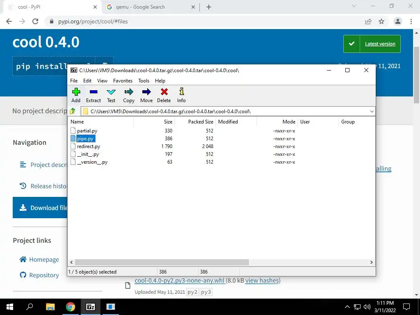
Task: Open File Explorer from the taskbar
Action: [50, 307]
